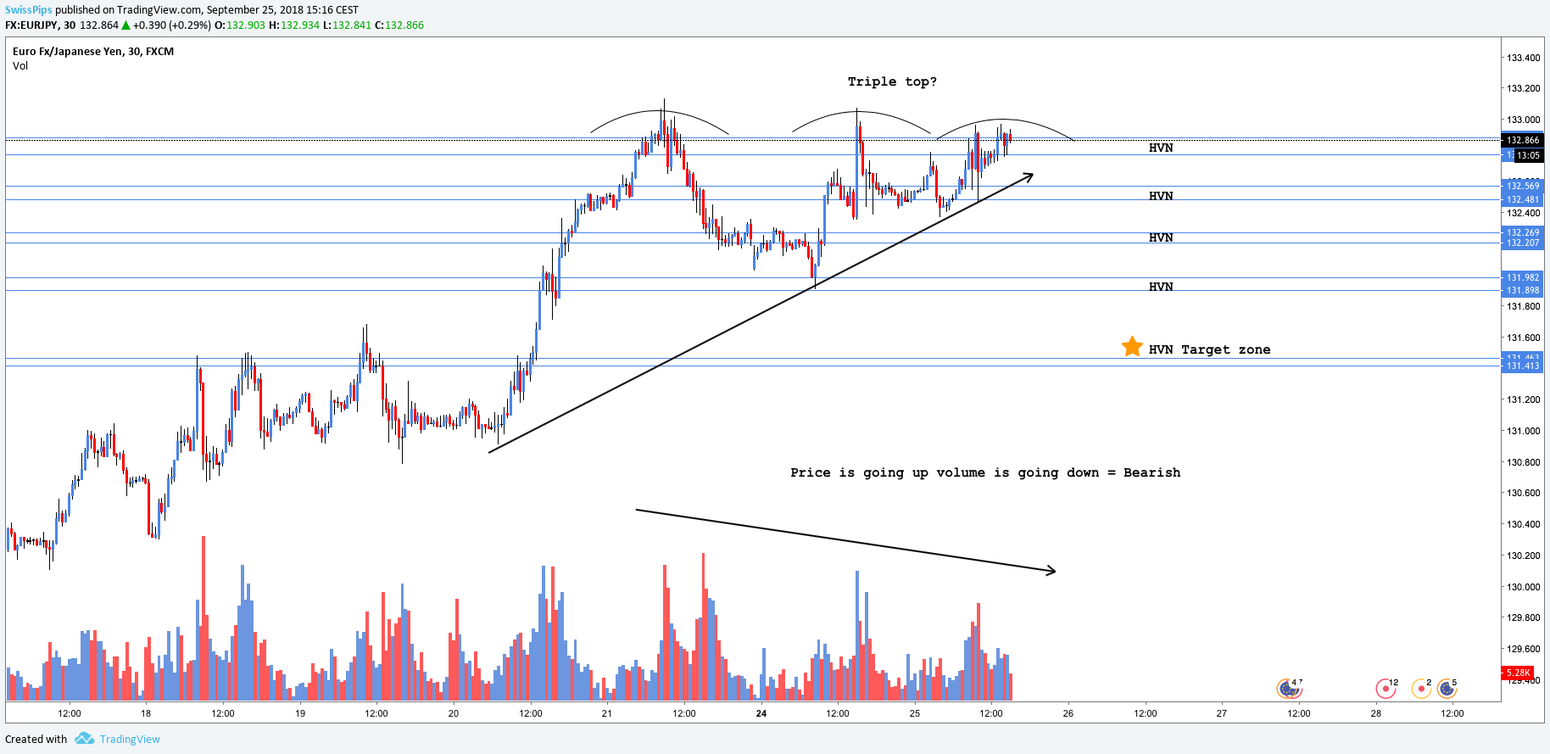
Task: Select the HVN label nearest the 132.866 level
Action: point(1161,148)
